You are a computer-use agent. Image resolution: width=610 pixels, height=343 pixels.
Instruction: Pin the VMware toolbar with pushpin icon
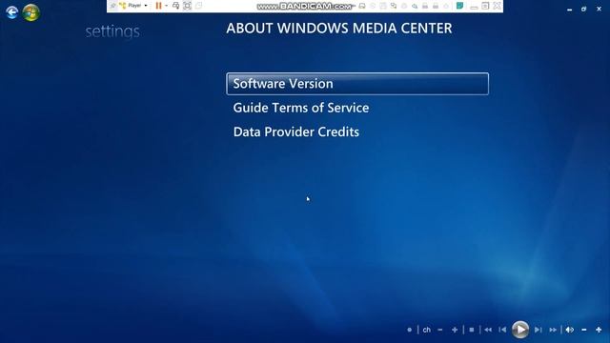click(112, 6)
